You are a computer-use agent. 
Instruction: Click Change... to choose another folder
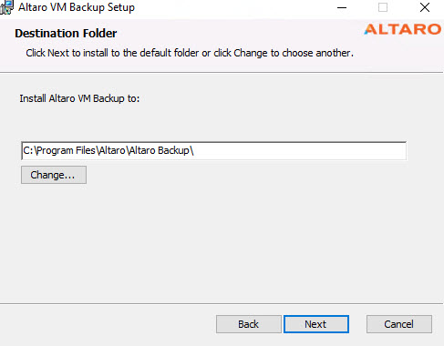(x=54, y=175)
